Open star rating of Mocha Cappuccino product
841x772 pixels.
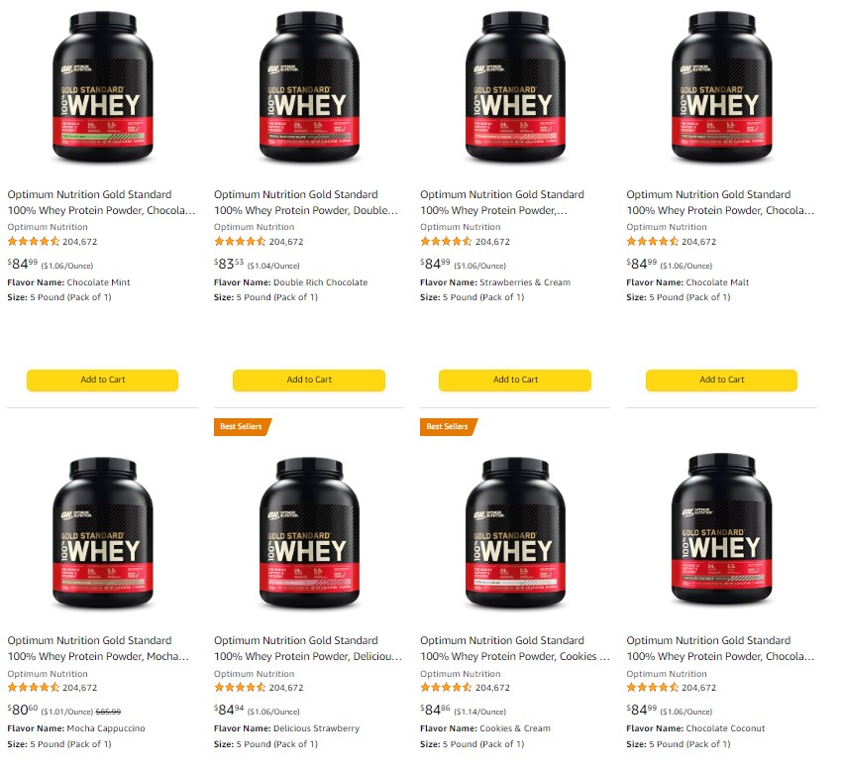[x=34, y=687]
